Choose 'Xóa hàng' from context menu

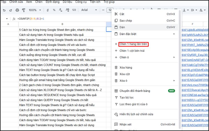pyautogui.click(x=126, y=67)
